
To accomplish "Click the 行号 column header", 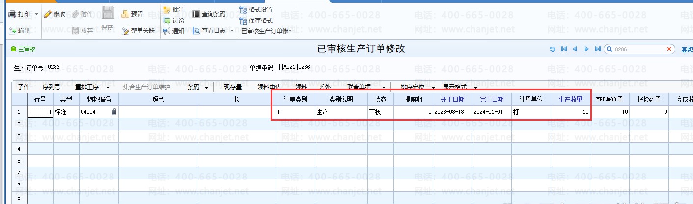I will tap(40, 99).
